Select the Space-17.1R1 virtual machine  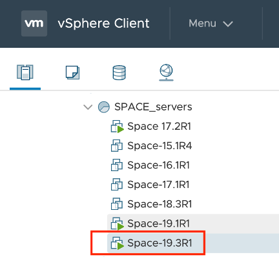tap(158, 185)
